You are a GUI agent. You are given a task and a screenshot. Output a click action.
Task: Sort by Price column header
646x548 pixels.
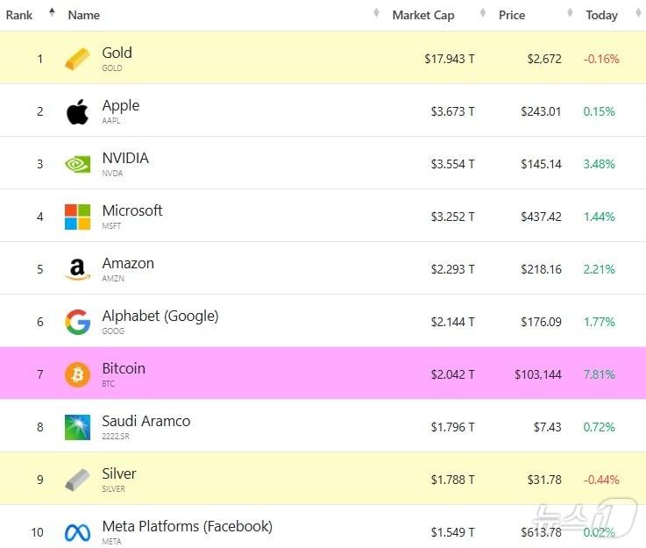pyautogui.click(x=512, y=15)
